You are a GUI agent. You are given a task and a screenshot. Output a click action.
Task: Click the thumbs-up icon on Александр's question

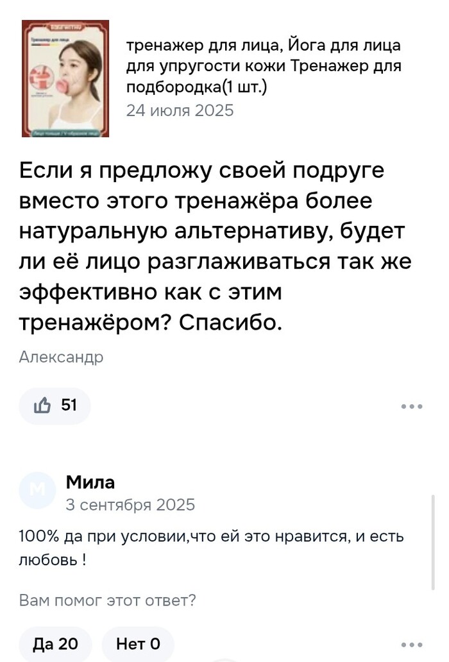click(x=44, y=405)
